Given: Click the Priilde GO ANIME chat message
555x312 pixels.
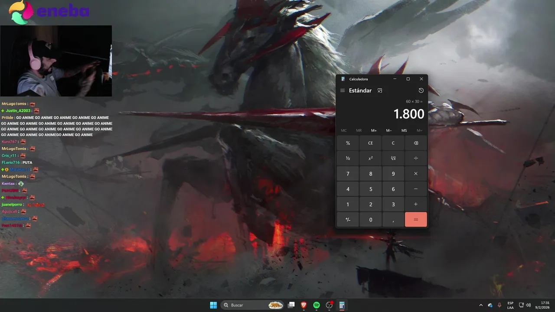Looking at the screenshot, I should tap(57, 126).
